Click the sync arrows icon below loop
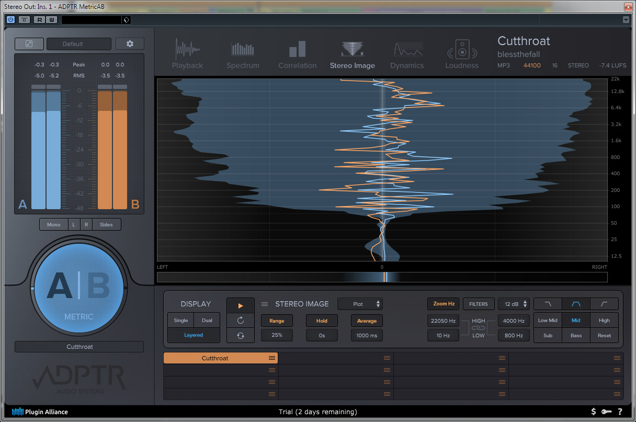The height and width of the screenshot is (422, 636). coord(241,335)
